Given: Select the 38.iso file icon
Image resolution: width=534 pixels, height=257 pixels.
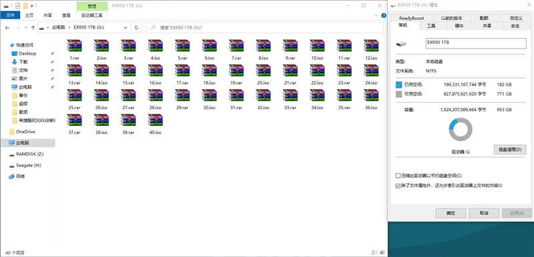Looking at the screenshot, I should pyautogui.click(x=101, y=121).
